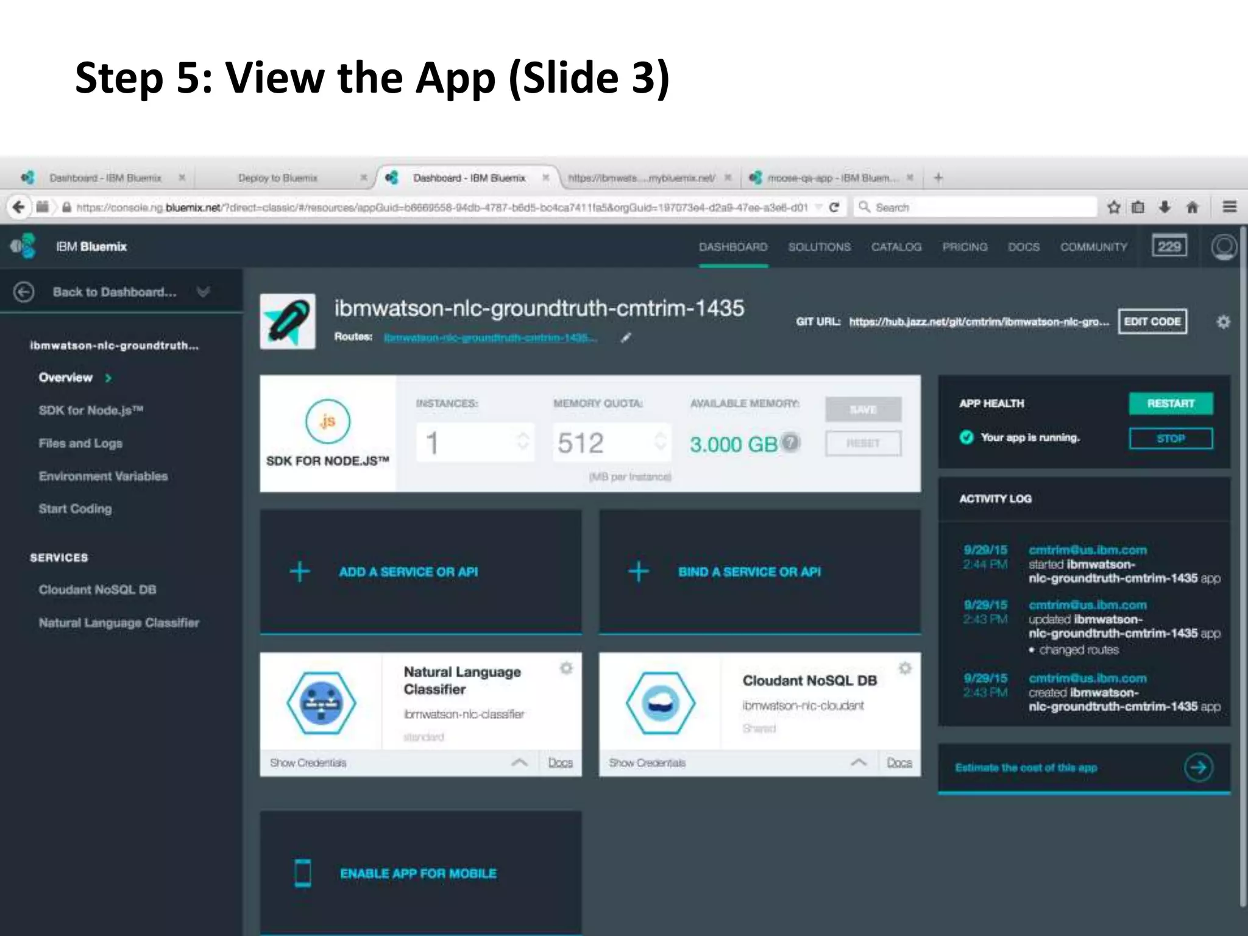The height and width of the screenshot is (936, 1248).
Task: Open the Community nav item
Action: [1094, 247]
